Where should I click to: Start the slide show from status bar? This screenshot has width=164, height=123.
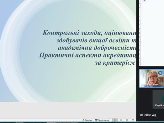coord(133,120)
